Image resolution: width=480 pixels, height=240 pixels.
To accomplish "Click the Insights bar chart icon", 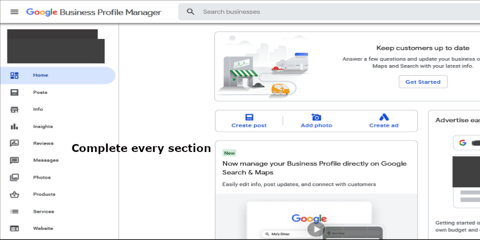I will (x=14, y=126).
